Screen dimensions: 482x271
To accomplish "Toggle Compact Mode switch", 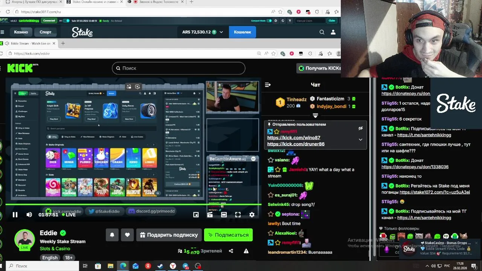I will (x=269, y=21).
